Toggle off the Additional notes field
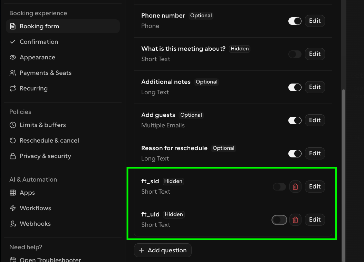 point(295,87)
